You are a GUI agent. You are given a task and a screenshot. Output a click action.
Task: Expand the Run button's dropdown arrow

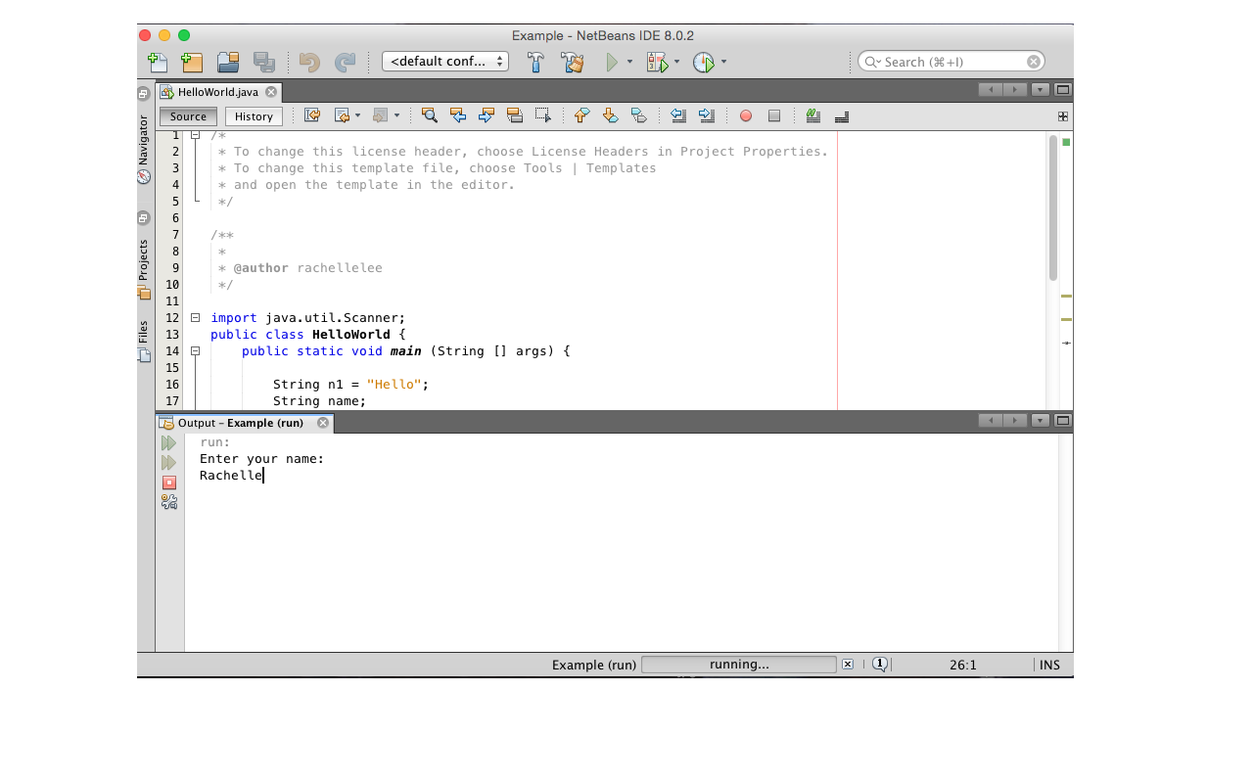point(630,61)
